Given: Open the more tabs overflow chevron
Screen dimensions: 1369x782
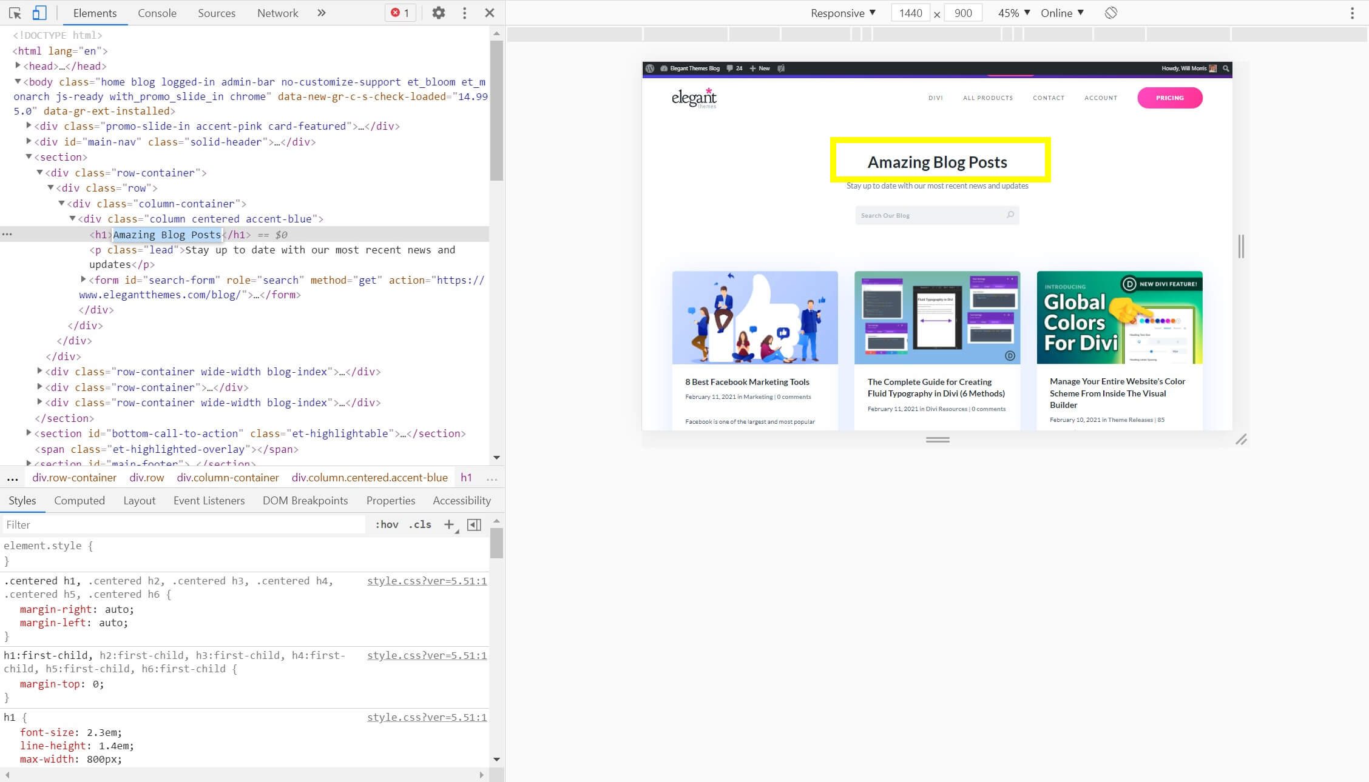Looking at the screenshot, I should (x=322, y=13).
